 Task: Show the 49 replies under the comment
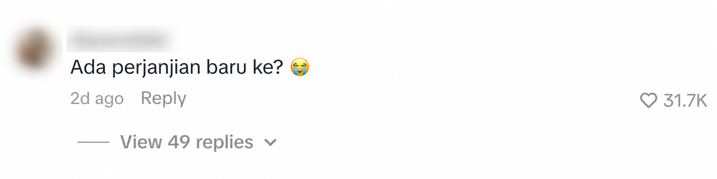(x=187, y=142)
